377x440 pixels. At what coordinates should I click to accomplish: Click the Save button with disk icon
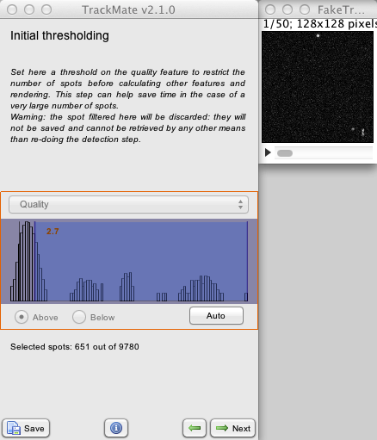tap(26, 428)
